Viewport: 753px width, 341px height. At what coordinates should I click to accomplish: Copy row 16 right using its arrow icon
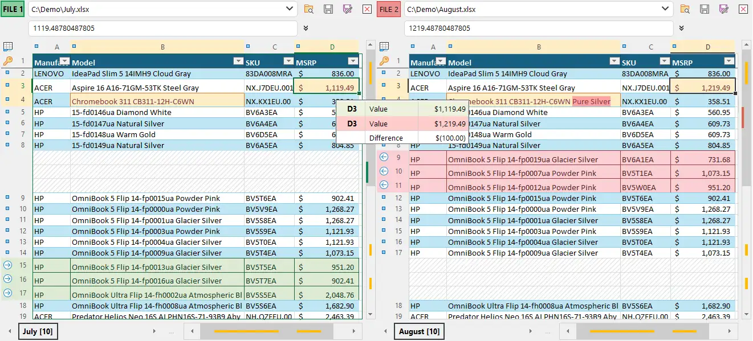point(7,279)
